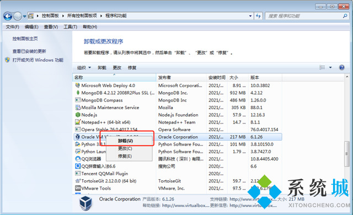Click the refresh button next to address bar
Viewport: 353px width, 215px height.
[x=258, y=16]
